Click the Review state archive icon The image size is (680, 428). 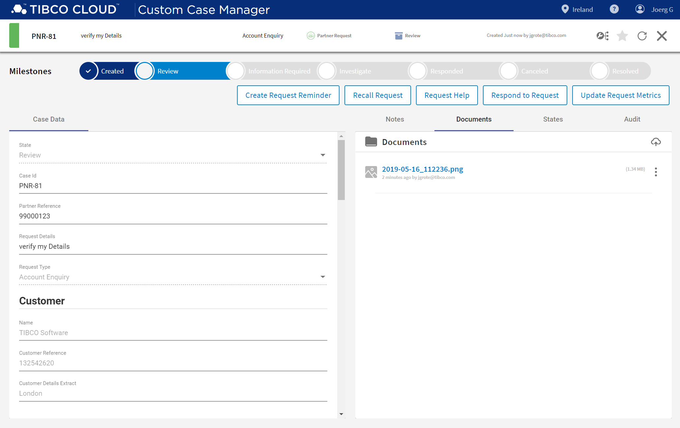coord(399,36)
